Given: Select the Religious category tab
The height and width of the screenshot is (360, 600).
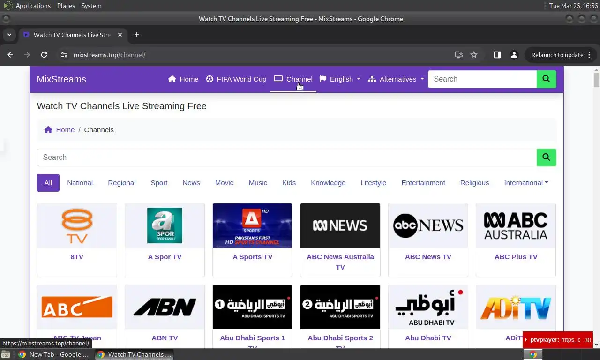Looking at the screenshot, I should (x=474, y=183).
